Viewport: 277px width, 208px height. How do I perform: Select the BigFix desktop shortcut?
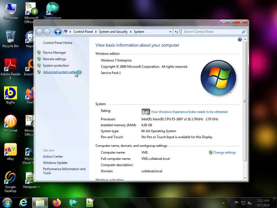point(11,95)
